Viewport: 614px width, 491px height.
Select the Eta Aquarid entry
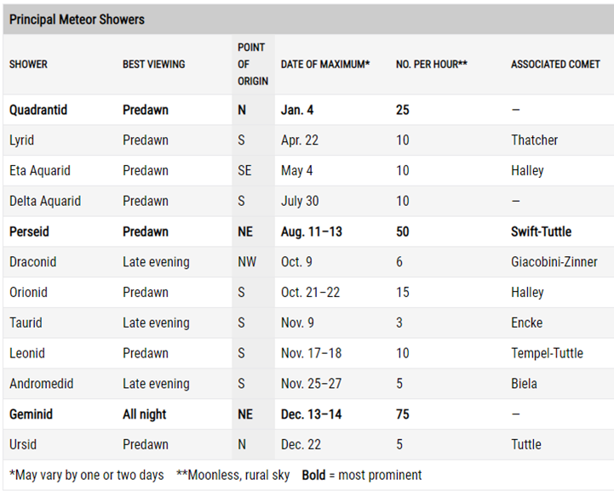coord(40,170)
